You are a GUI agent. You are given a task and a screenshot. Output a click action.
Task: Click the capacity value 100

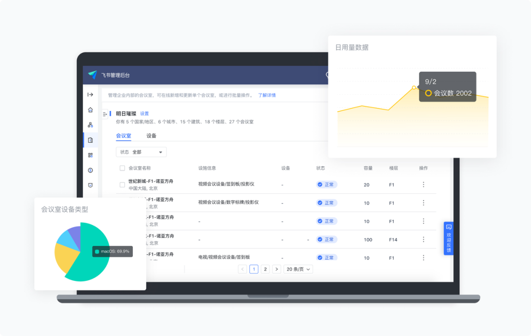coord(368,239)
